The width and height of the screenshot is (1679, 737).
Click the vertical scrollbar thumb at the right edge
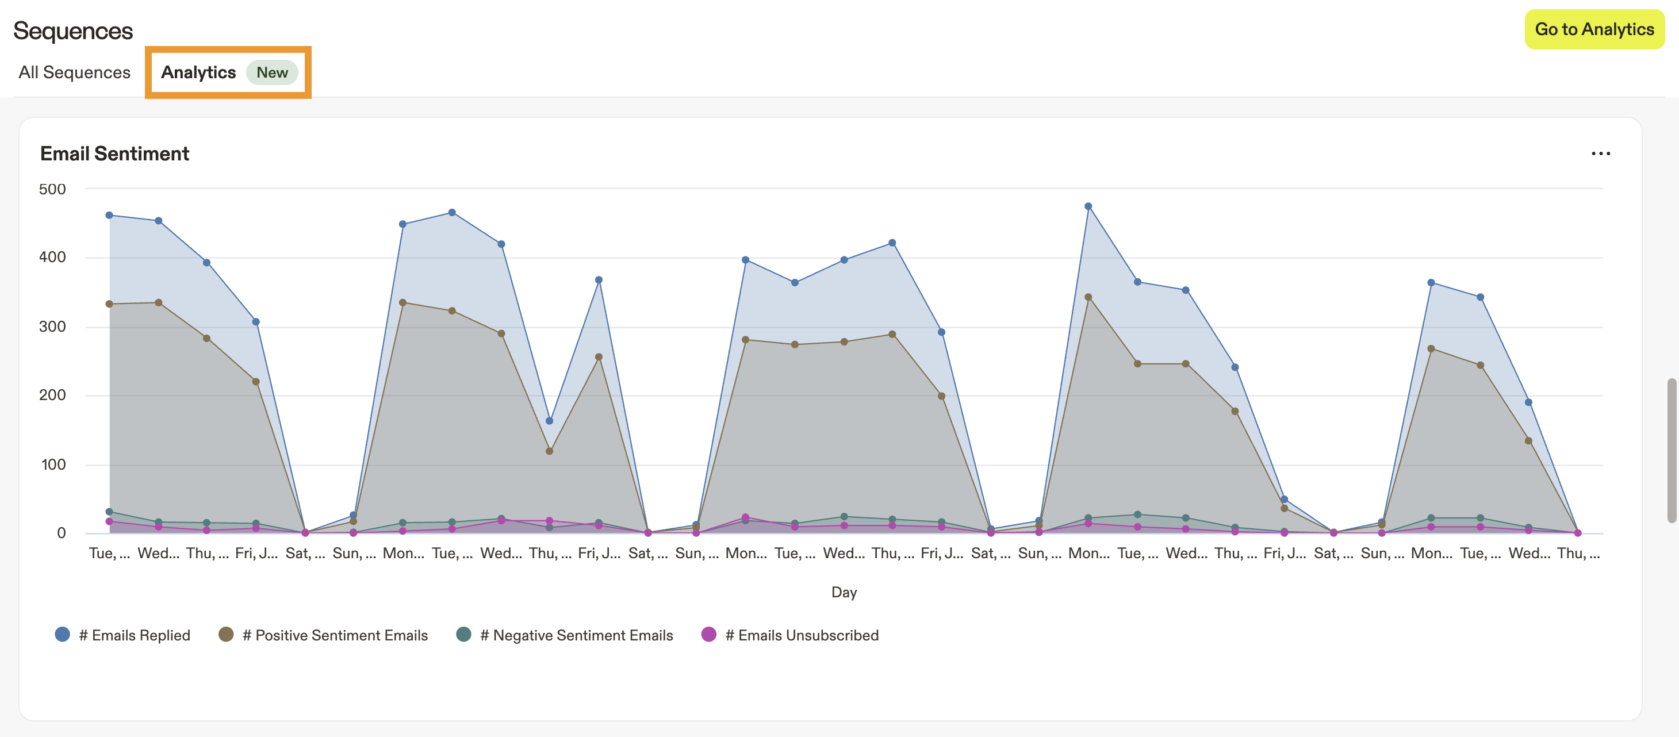pyautogui.click(x=1671, y=450)
